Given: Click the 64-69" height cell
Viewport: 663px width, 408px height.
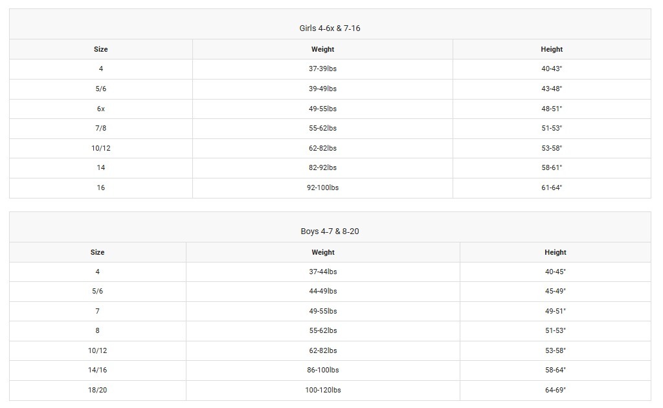Looking at the screenshot, I should click(x=555, y=390).
